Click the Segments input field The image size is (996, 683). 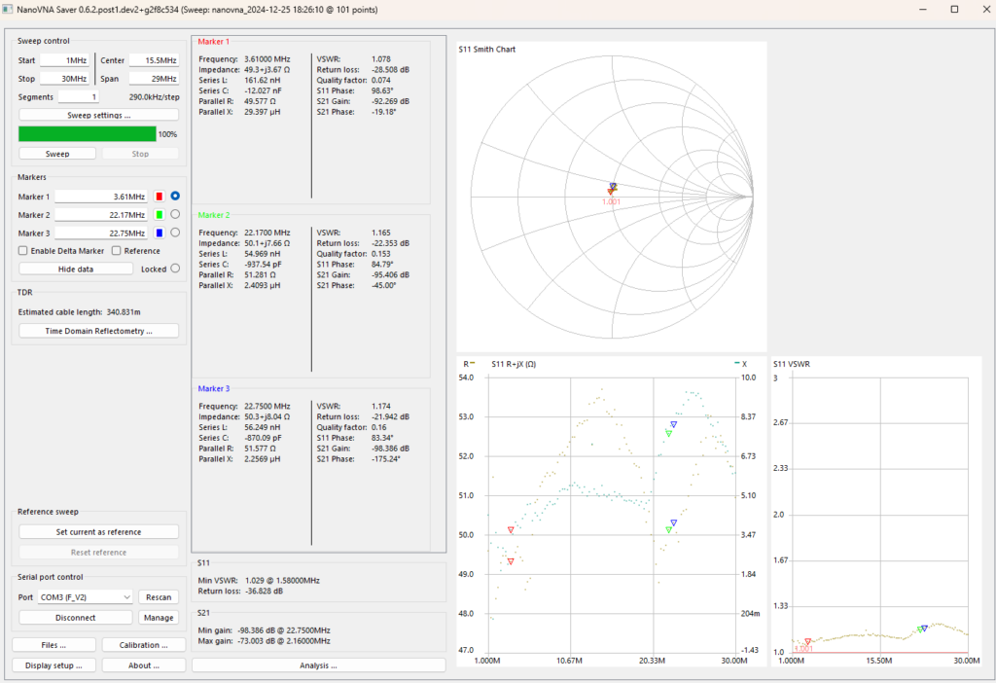click(78, 97)
